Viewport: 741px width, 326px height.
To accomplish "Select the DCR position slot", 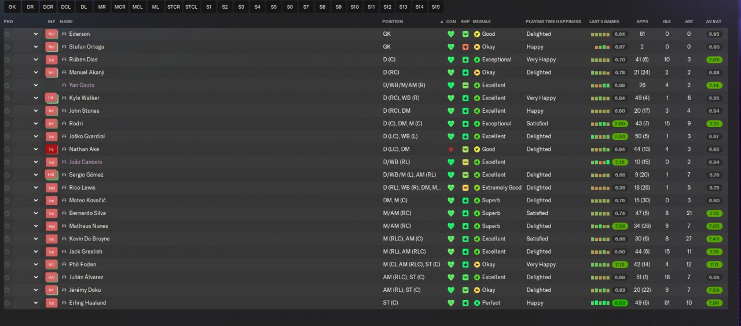I will pos(48,7).
